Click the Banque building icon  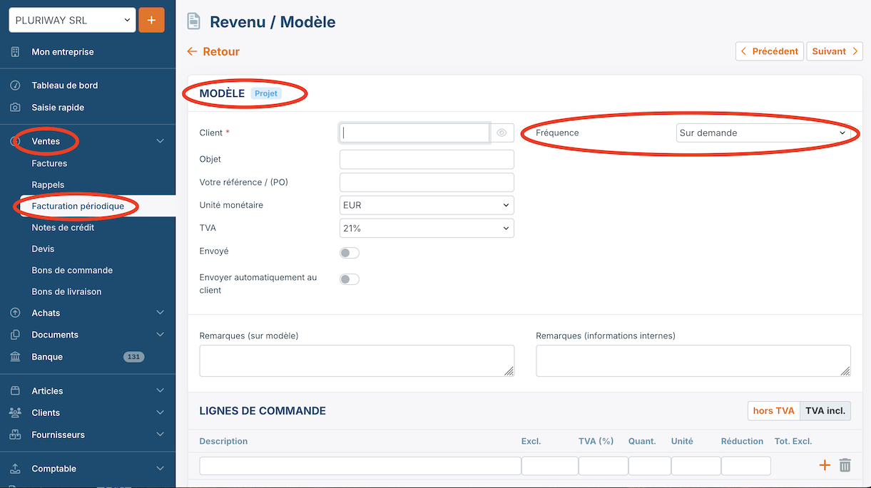tap(15, 357)
